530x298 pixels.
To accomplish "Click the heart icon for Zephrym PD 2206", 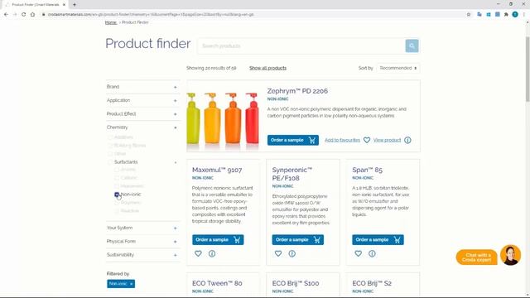I will (367, 140).
